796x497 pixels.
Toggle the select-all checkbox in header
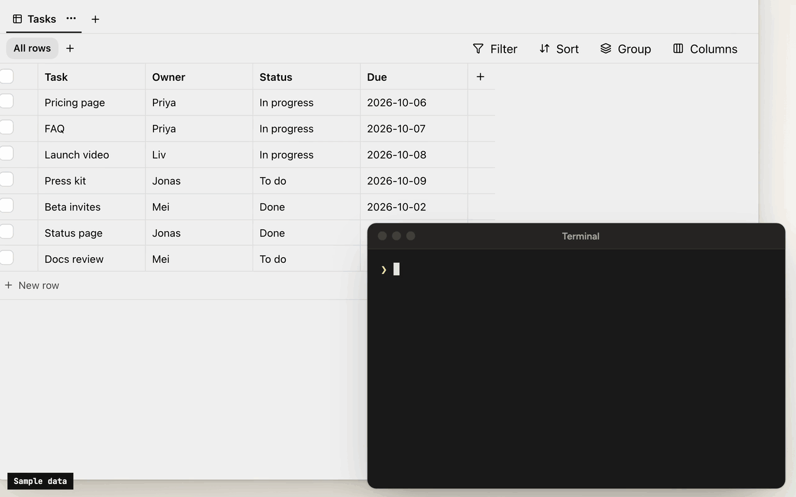[6, 76]
